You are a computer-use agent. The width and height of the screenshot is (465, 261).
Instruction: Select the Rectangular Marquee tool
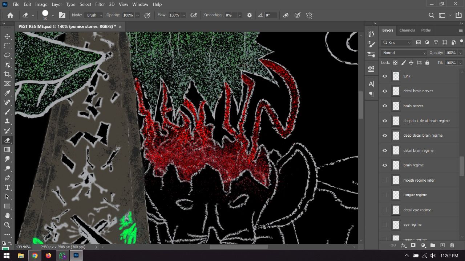click(x=7, y=46)
